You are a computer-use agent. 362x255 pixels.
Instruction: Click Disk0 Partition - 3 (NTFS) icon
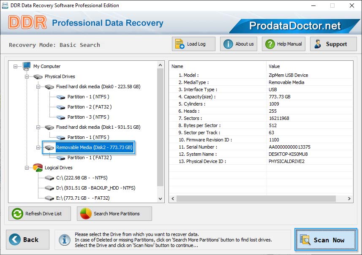point(61,117)
